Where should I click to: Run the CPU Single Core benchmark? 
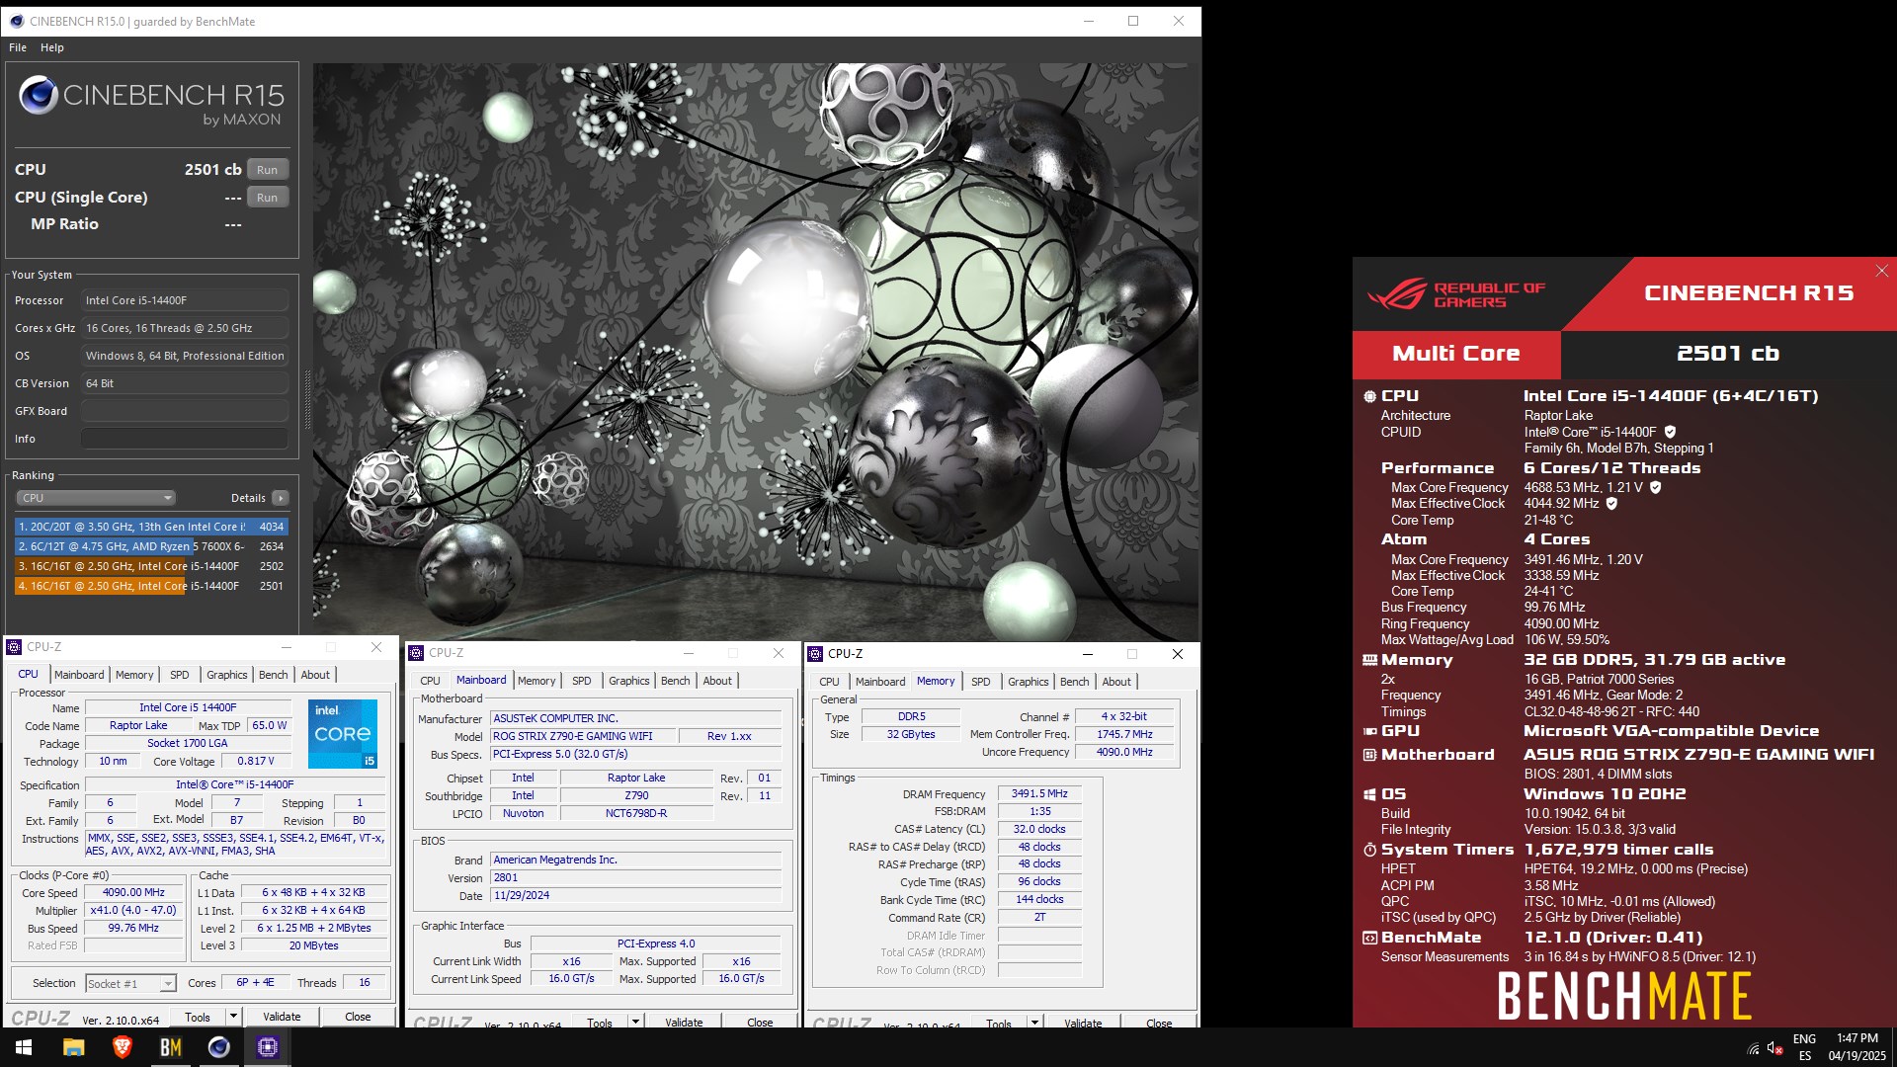(x=268, y=197)
